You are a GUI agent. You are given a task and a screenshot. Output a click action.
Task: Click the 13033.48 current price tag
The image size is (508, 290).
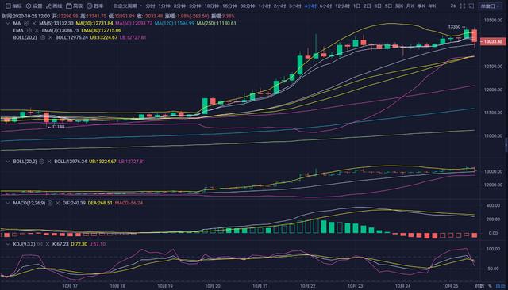coord(493,42)
